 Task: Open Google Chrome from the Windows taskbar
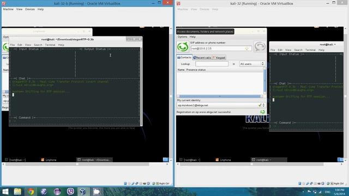click(31, 192)
